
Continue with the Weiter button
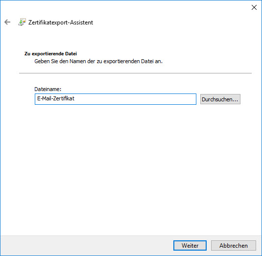pos(190,245)
